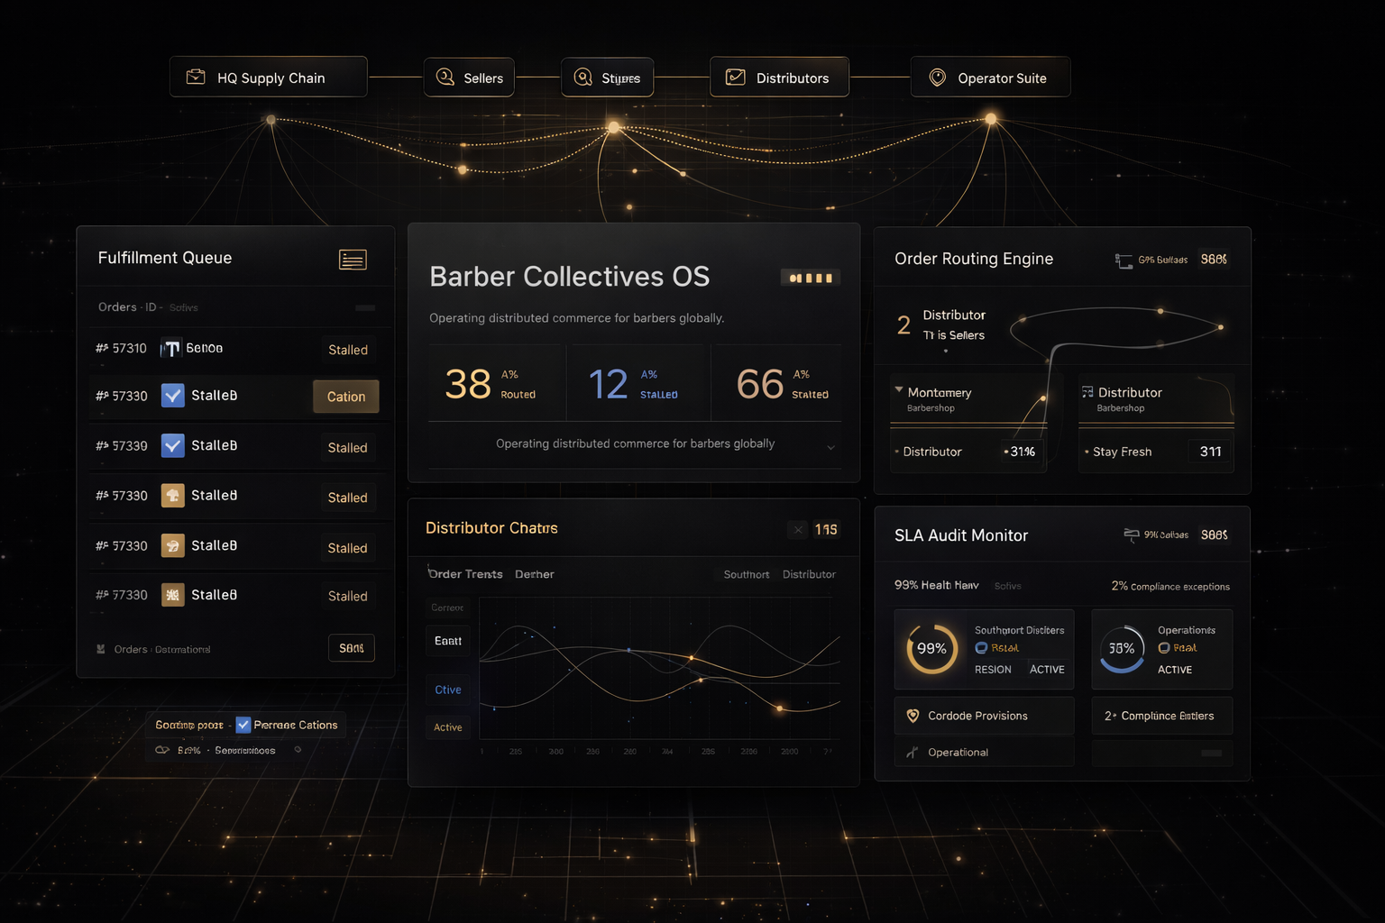1385x923 pixels.
Task: Click the 99% health gauge ring
Action: (931, 648)
